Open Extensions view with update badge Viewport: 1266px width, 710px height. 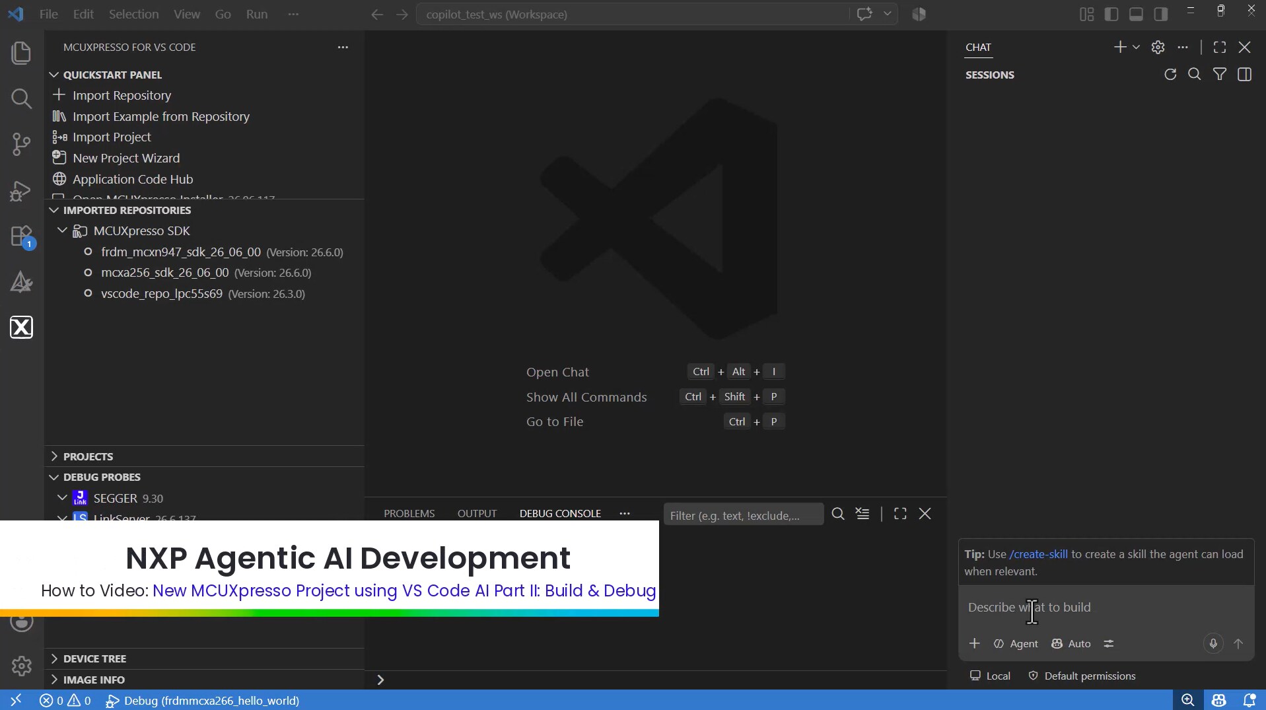click(21, 236)
